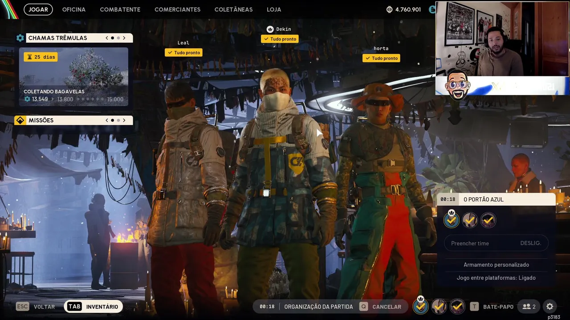Viewport: 570px width, 320px height.
Task: Click the T key icon for Bate-papo
Action: [475, 307]
